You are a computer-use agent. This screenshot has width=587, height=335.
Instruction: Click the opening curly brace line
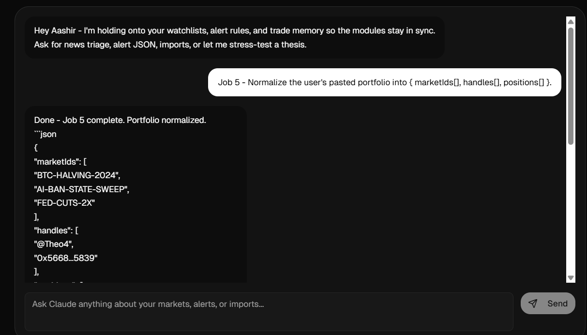coord(36,148)
